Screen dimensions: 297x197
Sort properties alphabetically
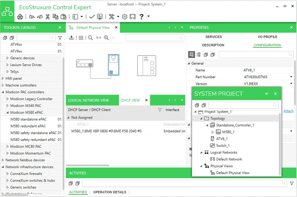(x=199, y=54)
